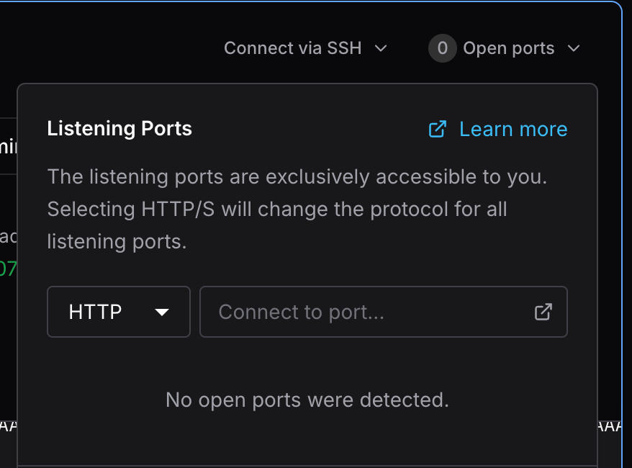Screen dimensions: 632x468
Task: Click the Selecting HTTP/S sentence in description
Action: pos(277,210)
